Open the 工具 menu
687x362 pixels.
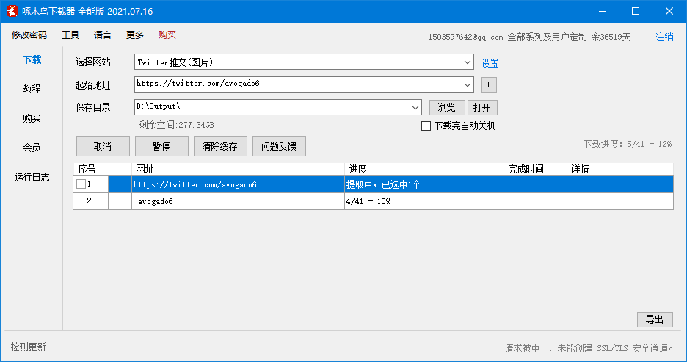[x=70, y=35]
